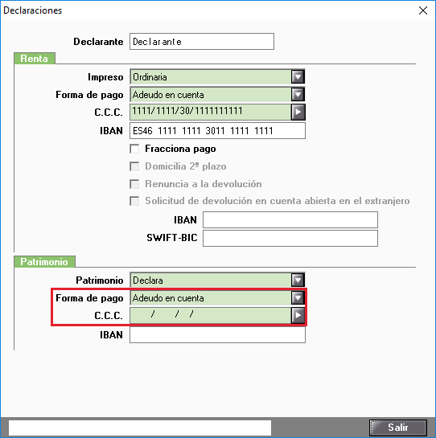Viewport: 436px width, 438px height.
Task: Open Renta Forma de pago dropdown arrow
Action: [x=298, y=94]
